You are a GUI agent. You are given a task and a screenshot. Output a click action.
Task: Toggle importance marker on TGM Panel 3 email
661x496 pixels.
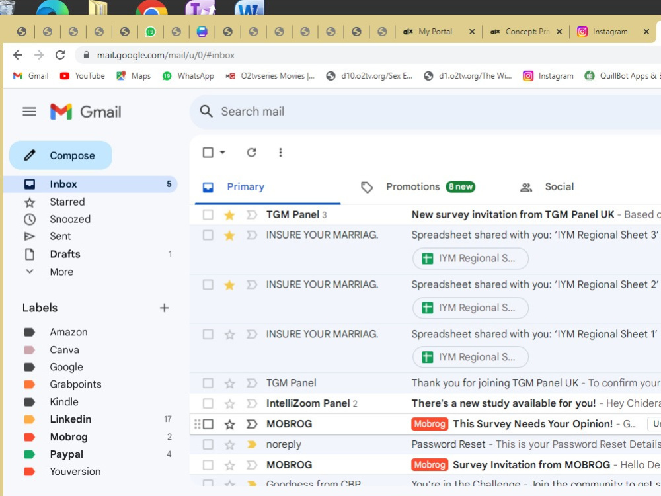coord(252,215)
